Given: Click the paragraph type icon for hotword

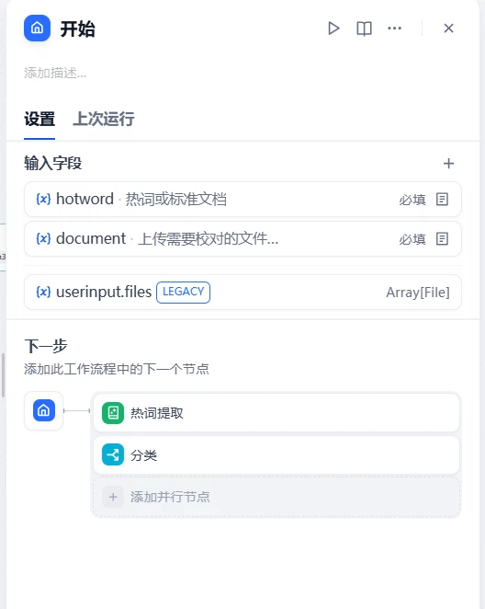Looking at the screenshot, I should coord(442,200).
